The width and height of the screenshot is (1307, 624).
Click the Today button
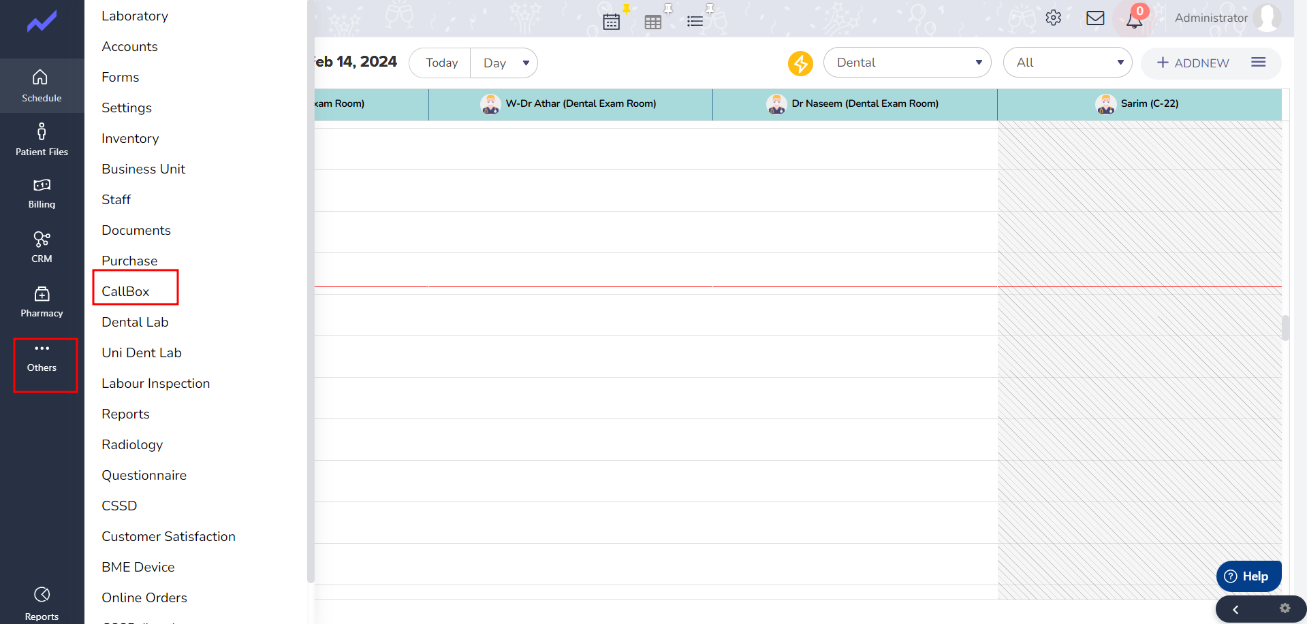[441, 63]
